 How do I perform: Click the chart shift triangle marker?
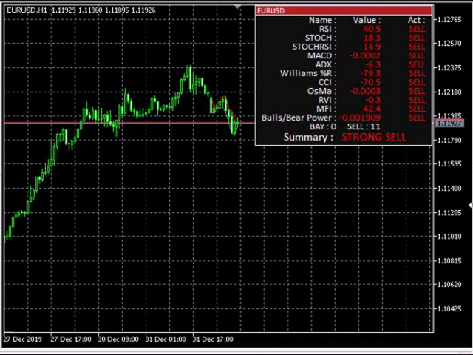(x=238, y=7)
